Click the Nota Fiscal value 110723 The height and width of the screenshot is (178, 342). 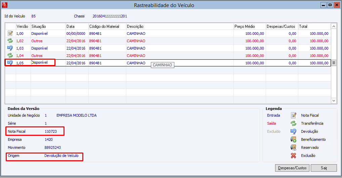(51, 131)
